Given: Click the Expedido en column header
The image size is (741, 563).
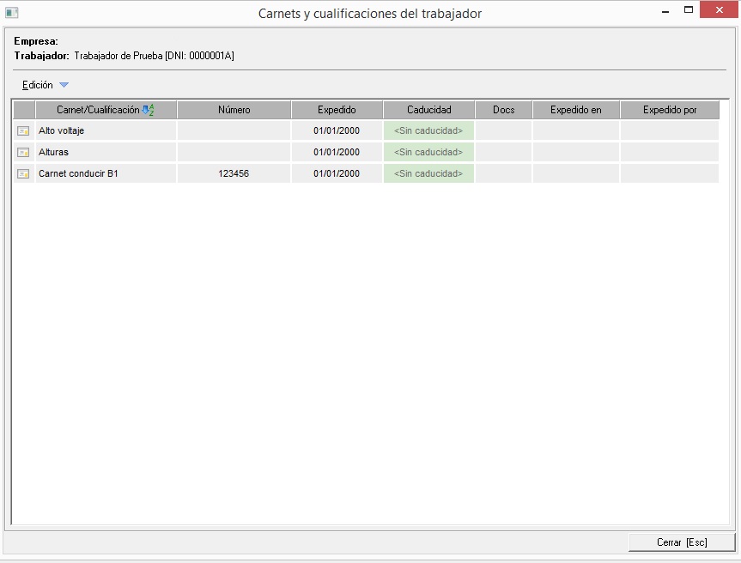Looking at the screenshot, I should coord(575,110).
